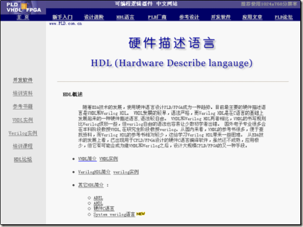Click the PLD VHDL FPGA logo
The width and height of the screenshot is (303, 227).
[24, 7]
